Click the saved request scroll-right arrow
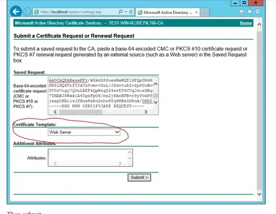Viewport: 276px width, 214px height. click(x=146, y=112)
